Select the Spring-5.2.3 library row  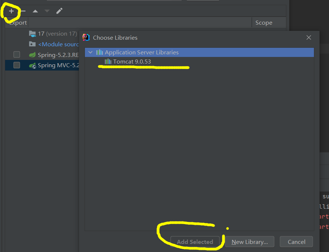[x=42, y=55]
